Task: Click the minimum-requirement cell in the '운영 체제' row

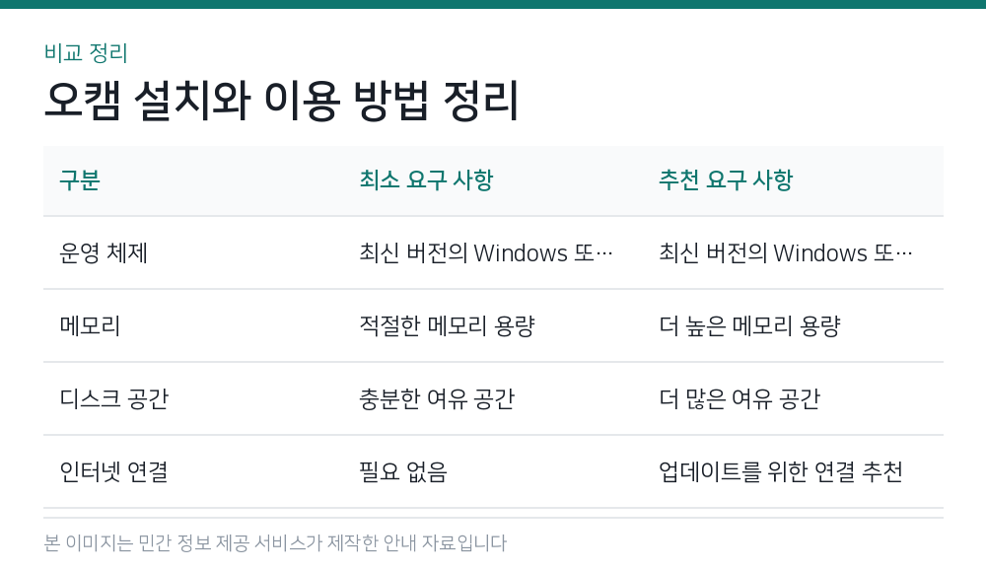Action: (486, 252)
